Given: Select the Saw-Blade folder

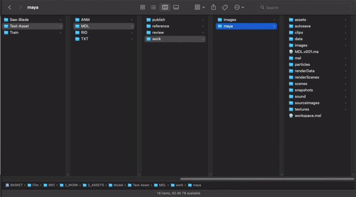Looking at the screenshot, I should tap(19, 20).
